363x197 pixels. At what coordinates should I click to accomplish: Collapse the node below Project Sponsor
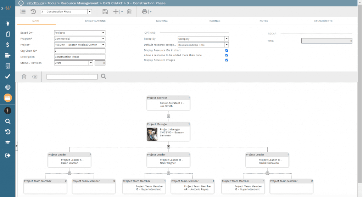click(x=168, y=116)
